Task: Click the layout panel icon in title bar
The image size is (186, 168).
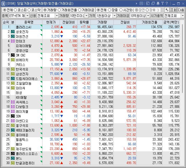Action: click(148, 3)
